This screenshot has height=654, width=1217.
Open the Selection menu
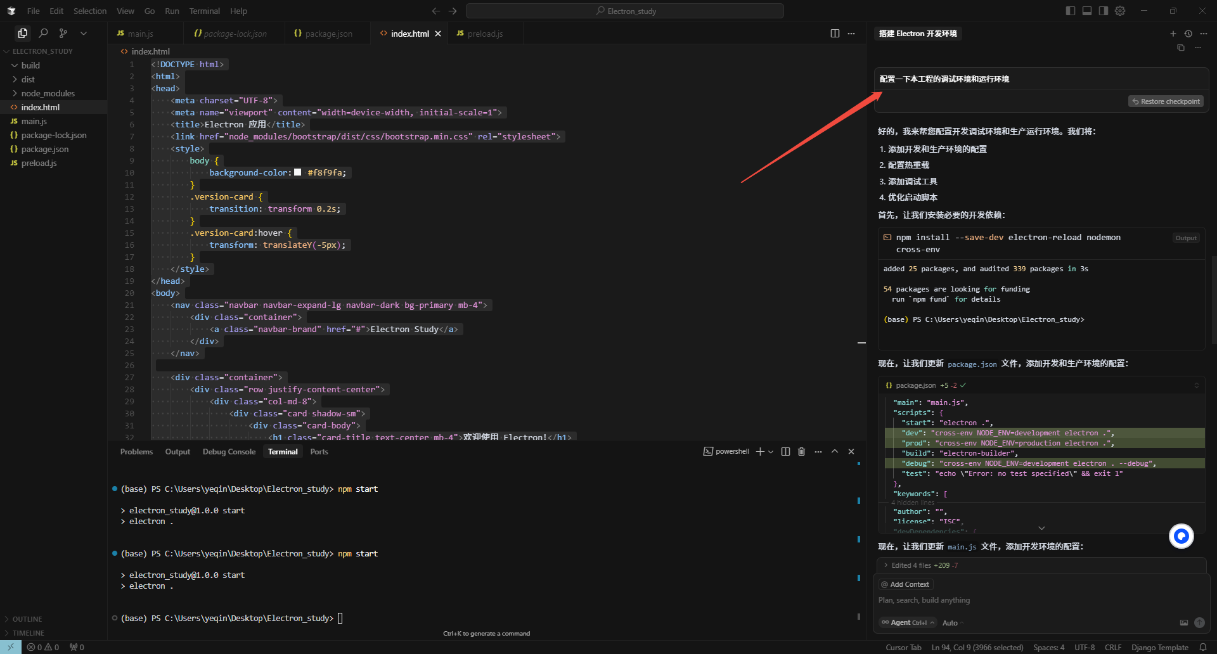(x=90, y=11)
